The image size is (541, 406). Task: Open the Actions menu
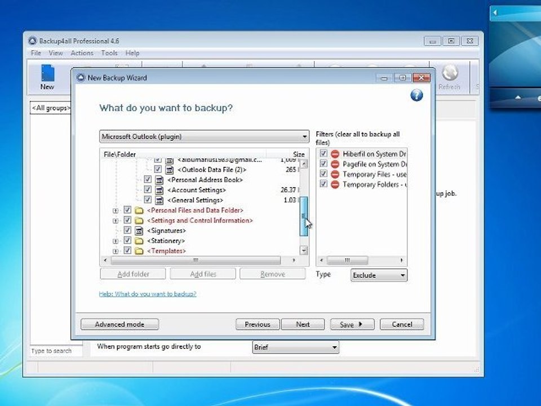click(82, 53)
